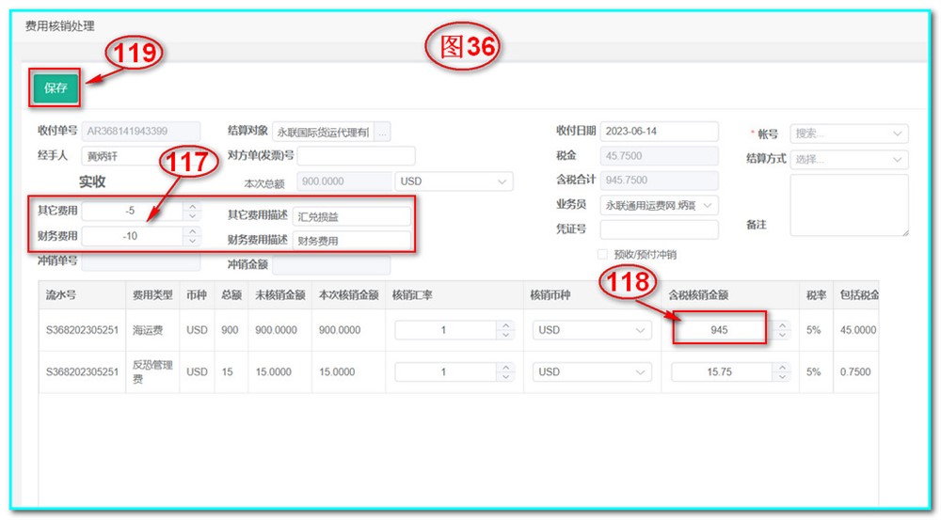Image resolution: width=941 pixels, height=520 pixels.
Task: Select the 反恐管理费 cell in the table
Action: pos(152,371)
